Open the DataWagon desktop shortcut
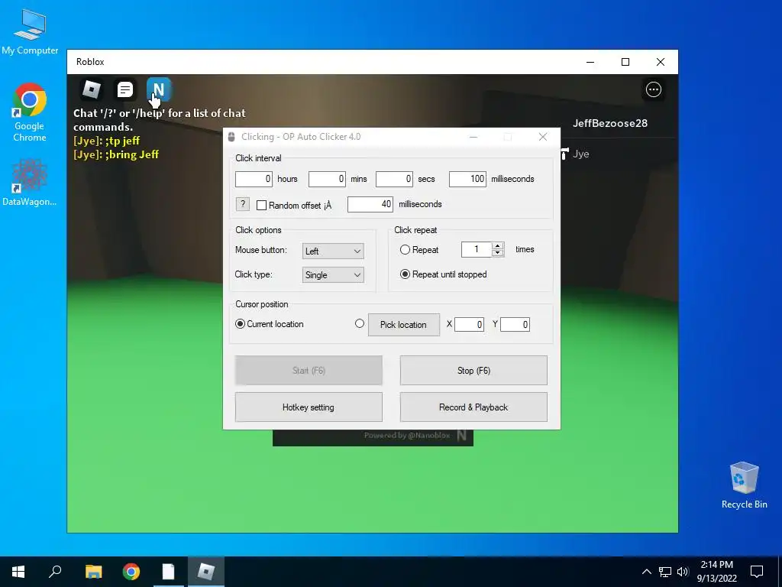Viewport: 782px width, 587px height. click(x=30, y=183)
